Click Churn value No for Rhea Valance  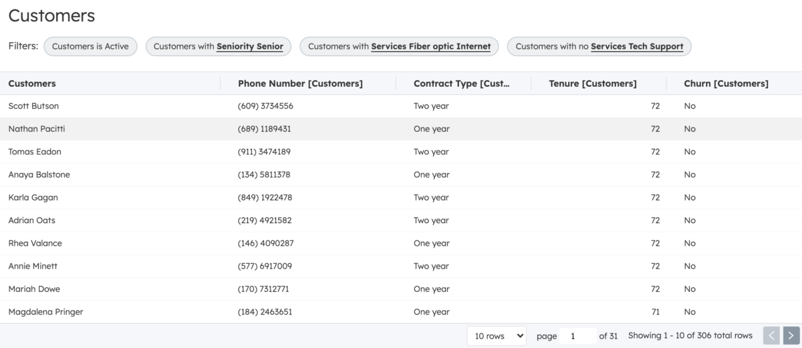[x=690, y=243]
